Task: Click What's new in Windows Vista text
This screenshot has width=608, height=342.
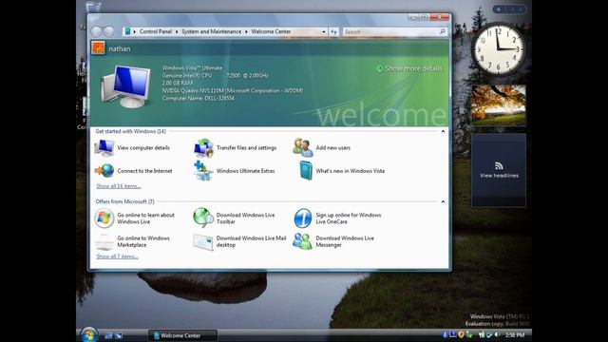Action: tap(351, 171)
